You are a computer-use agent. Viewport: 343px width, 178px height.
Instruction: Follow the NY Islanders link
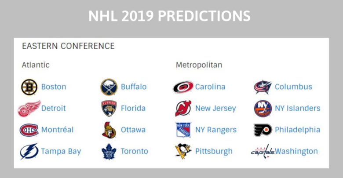(298, 108)
